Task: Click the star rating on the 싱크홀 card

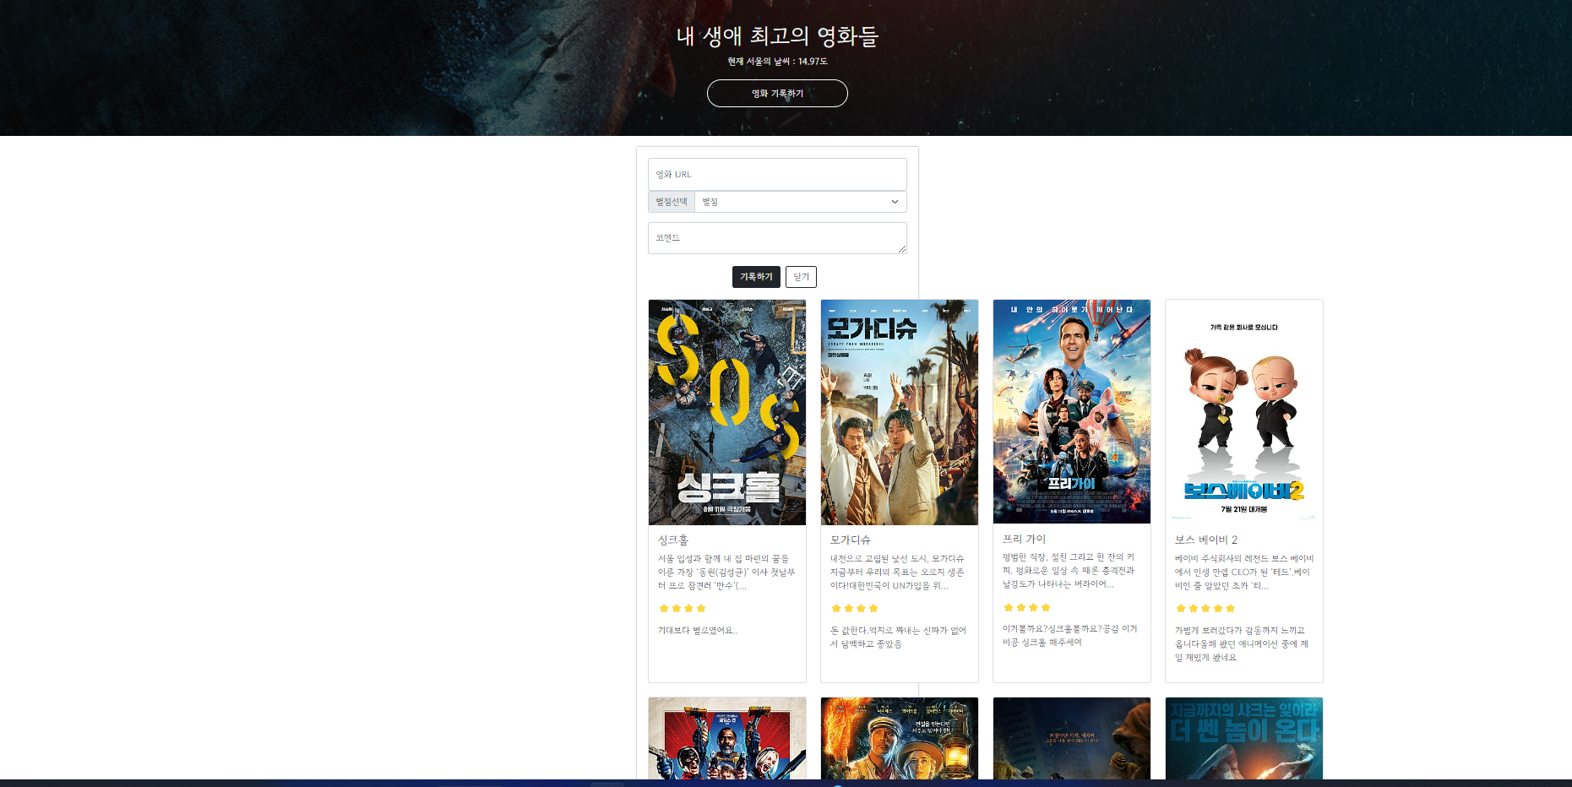Action: tap(683, 608)
